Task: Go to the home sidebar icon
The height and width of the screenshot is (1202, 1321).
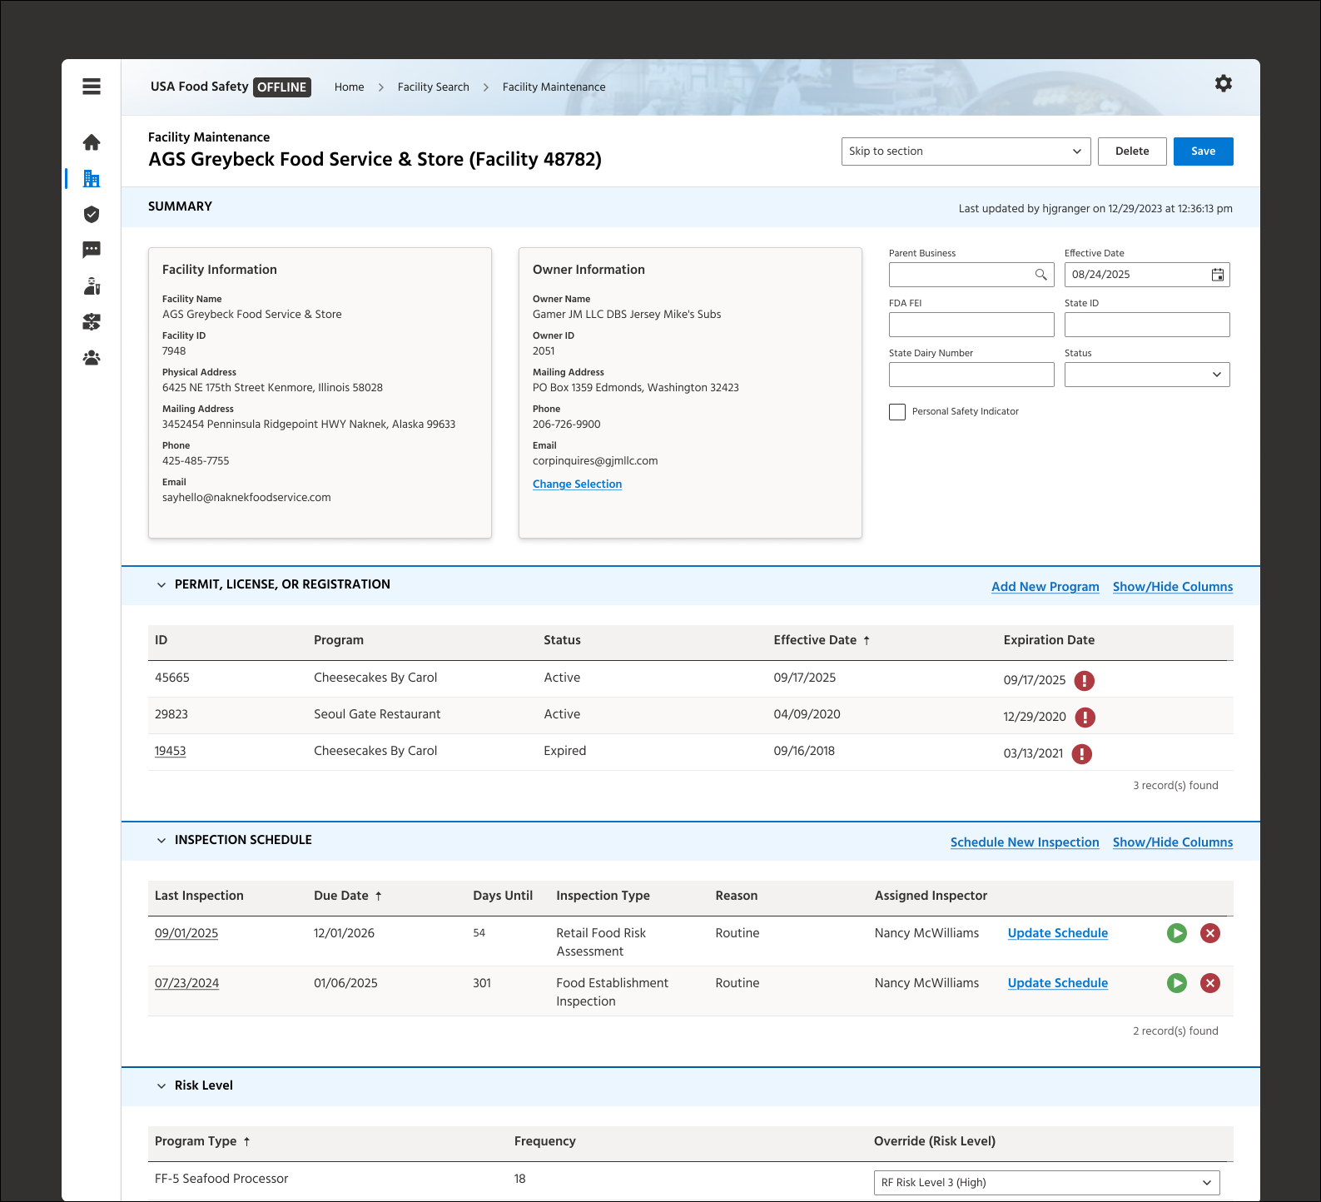Action: [92, 142]
